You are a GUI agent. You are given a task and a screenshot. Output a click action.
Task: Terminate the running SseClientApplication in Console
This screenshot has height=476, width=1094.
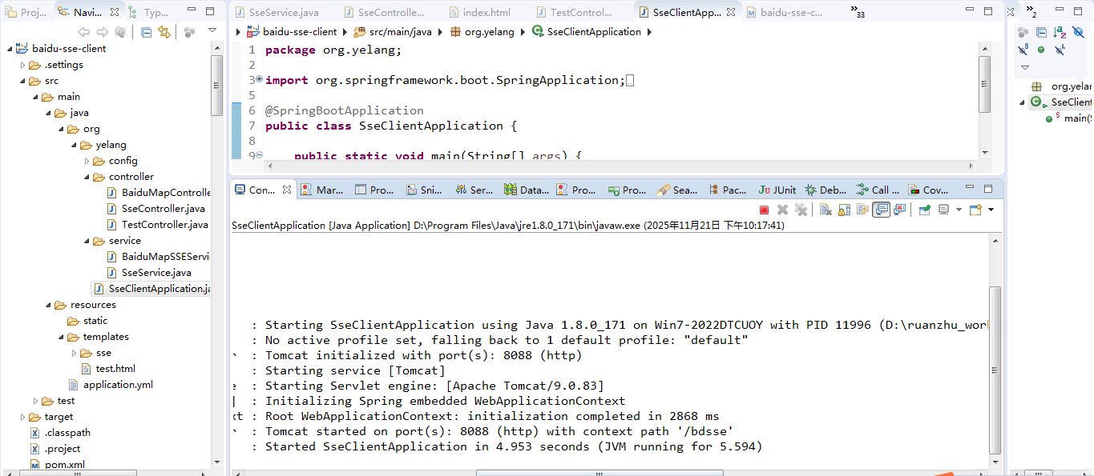[763, 209]
